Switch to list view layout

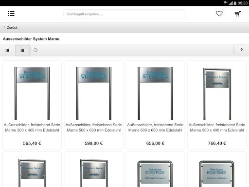point(7,50)
